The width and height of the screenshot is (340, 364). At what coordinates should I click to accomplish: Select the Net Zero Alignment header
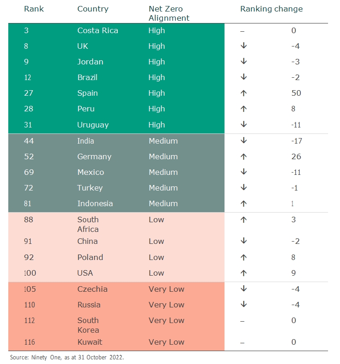pos(169,13)
